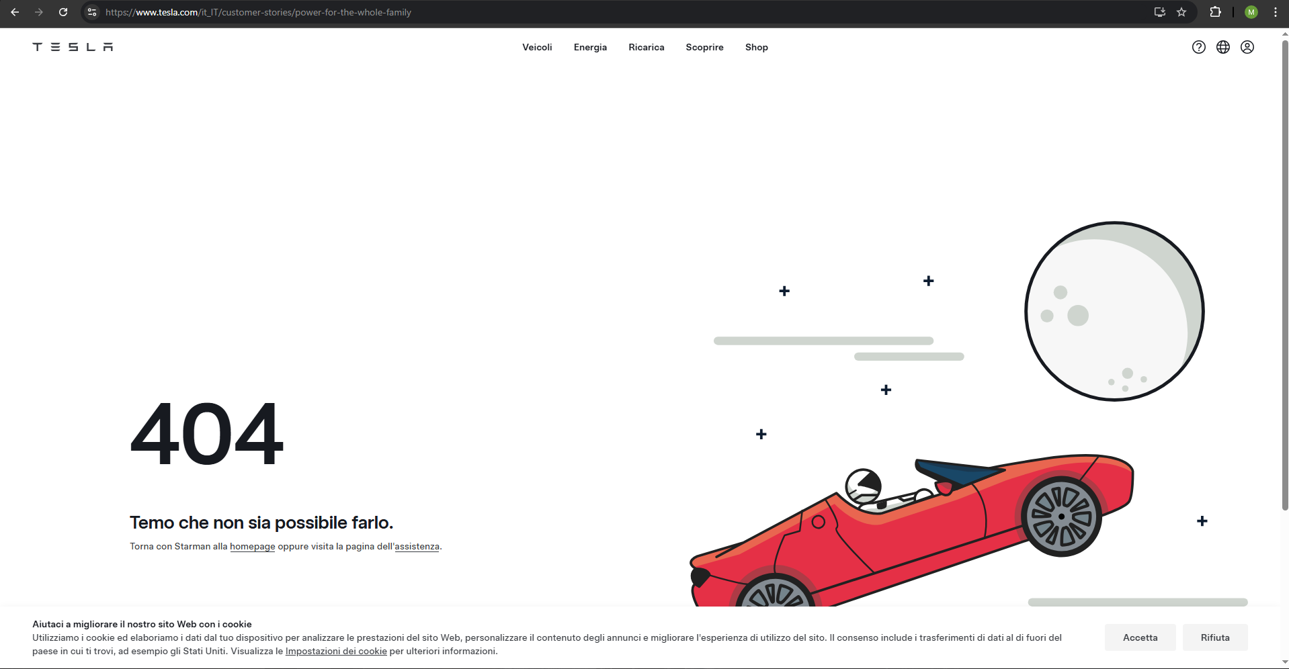Reload the page with the refresh icon

tap(63, 12)
